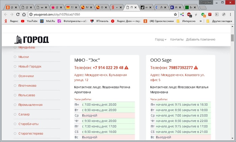
Task: Select the Осинники city radio button
Action: [15, 76]
